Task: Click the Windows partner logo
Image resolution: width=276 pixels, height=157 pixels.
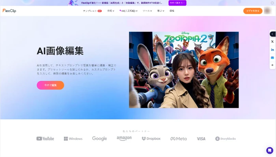Action: pyautogui.click(x=73, y=139)
